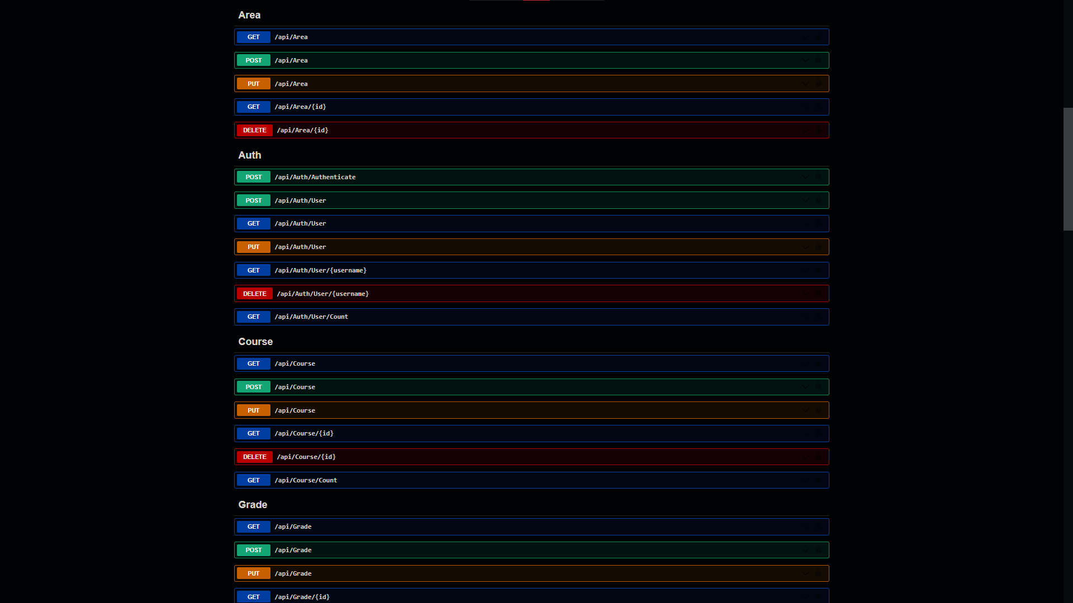This screenshot has height=603, width=1073.
Task: Click the lock icon on POST /api/Grade
Action: click(x=818, y=550)
